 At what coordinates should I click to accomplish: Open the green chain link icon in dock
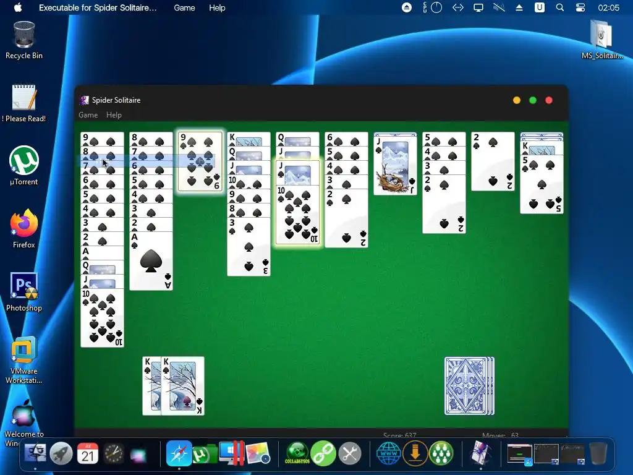[x=323, y=453]
